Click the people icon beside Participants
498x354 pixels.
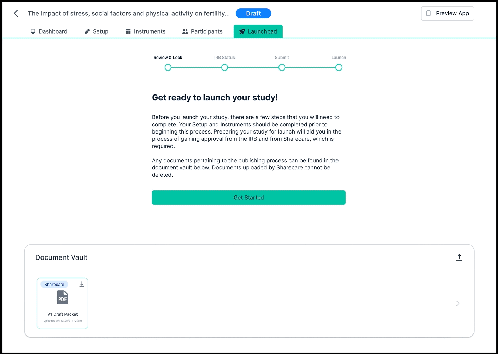point(185,31)
